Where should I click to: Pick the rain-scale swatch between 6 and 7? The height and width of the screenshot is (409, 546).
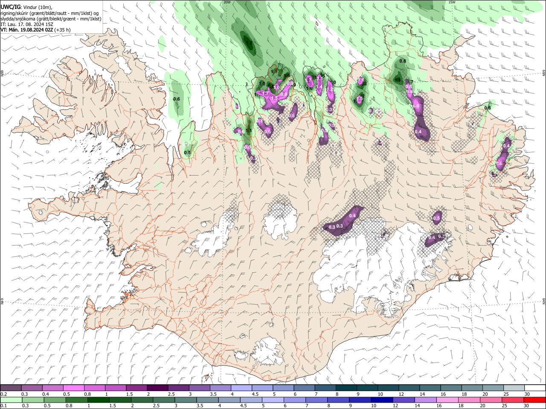(x=294, y=400)
